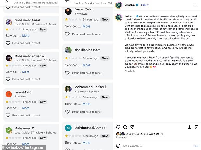Screen dimensions: 201x150
Task: Click the Follow link next to loxinabox
Action: [x=145, y=5]
